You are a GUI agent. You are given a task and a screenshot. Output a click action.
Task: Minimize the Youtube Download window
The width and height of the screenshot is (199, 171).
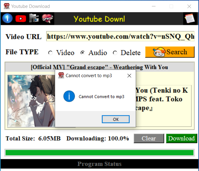(154, 6)
